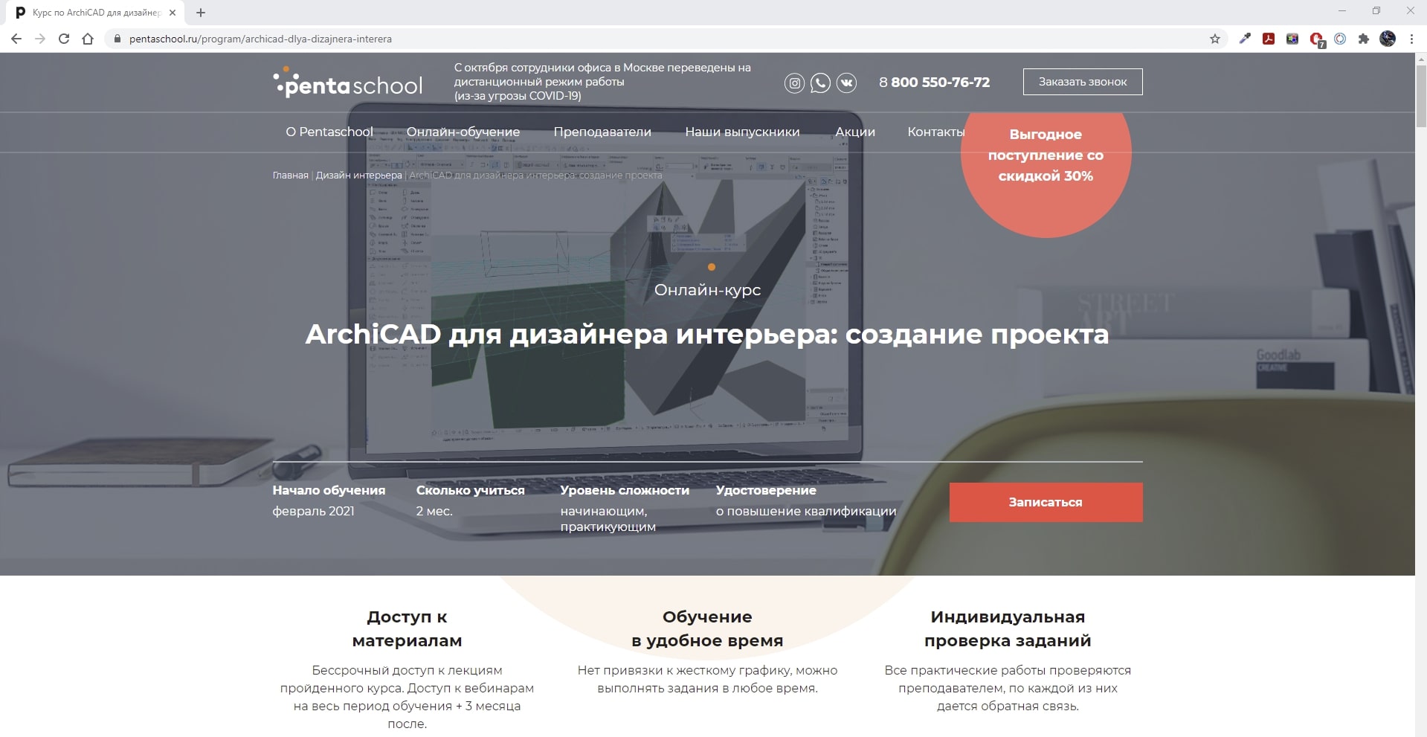Click 'Индивидуальная проверка заданий' heading
Image resolution: width=1427 pixels, height=737 pixels.
click(1008, 628)
